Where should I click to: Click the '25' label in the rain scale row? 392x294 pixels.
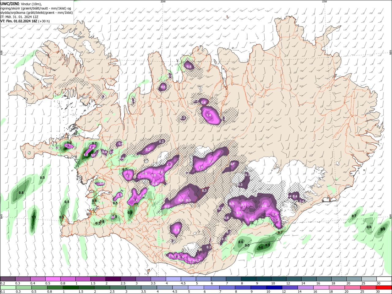362,292
